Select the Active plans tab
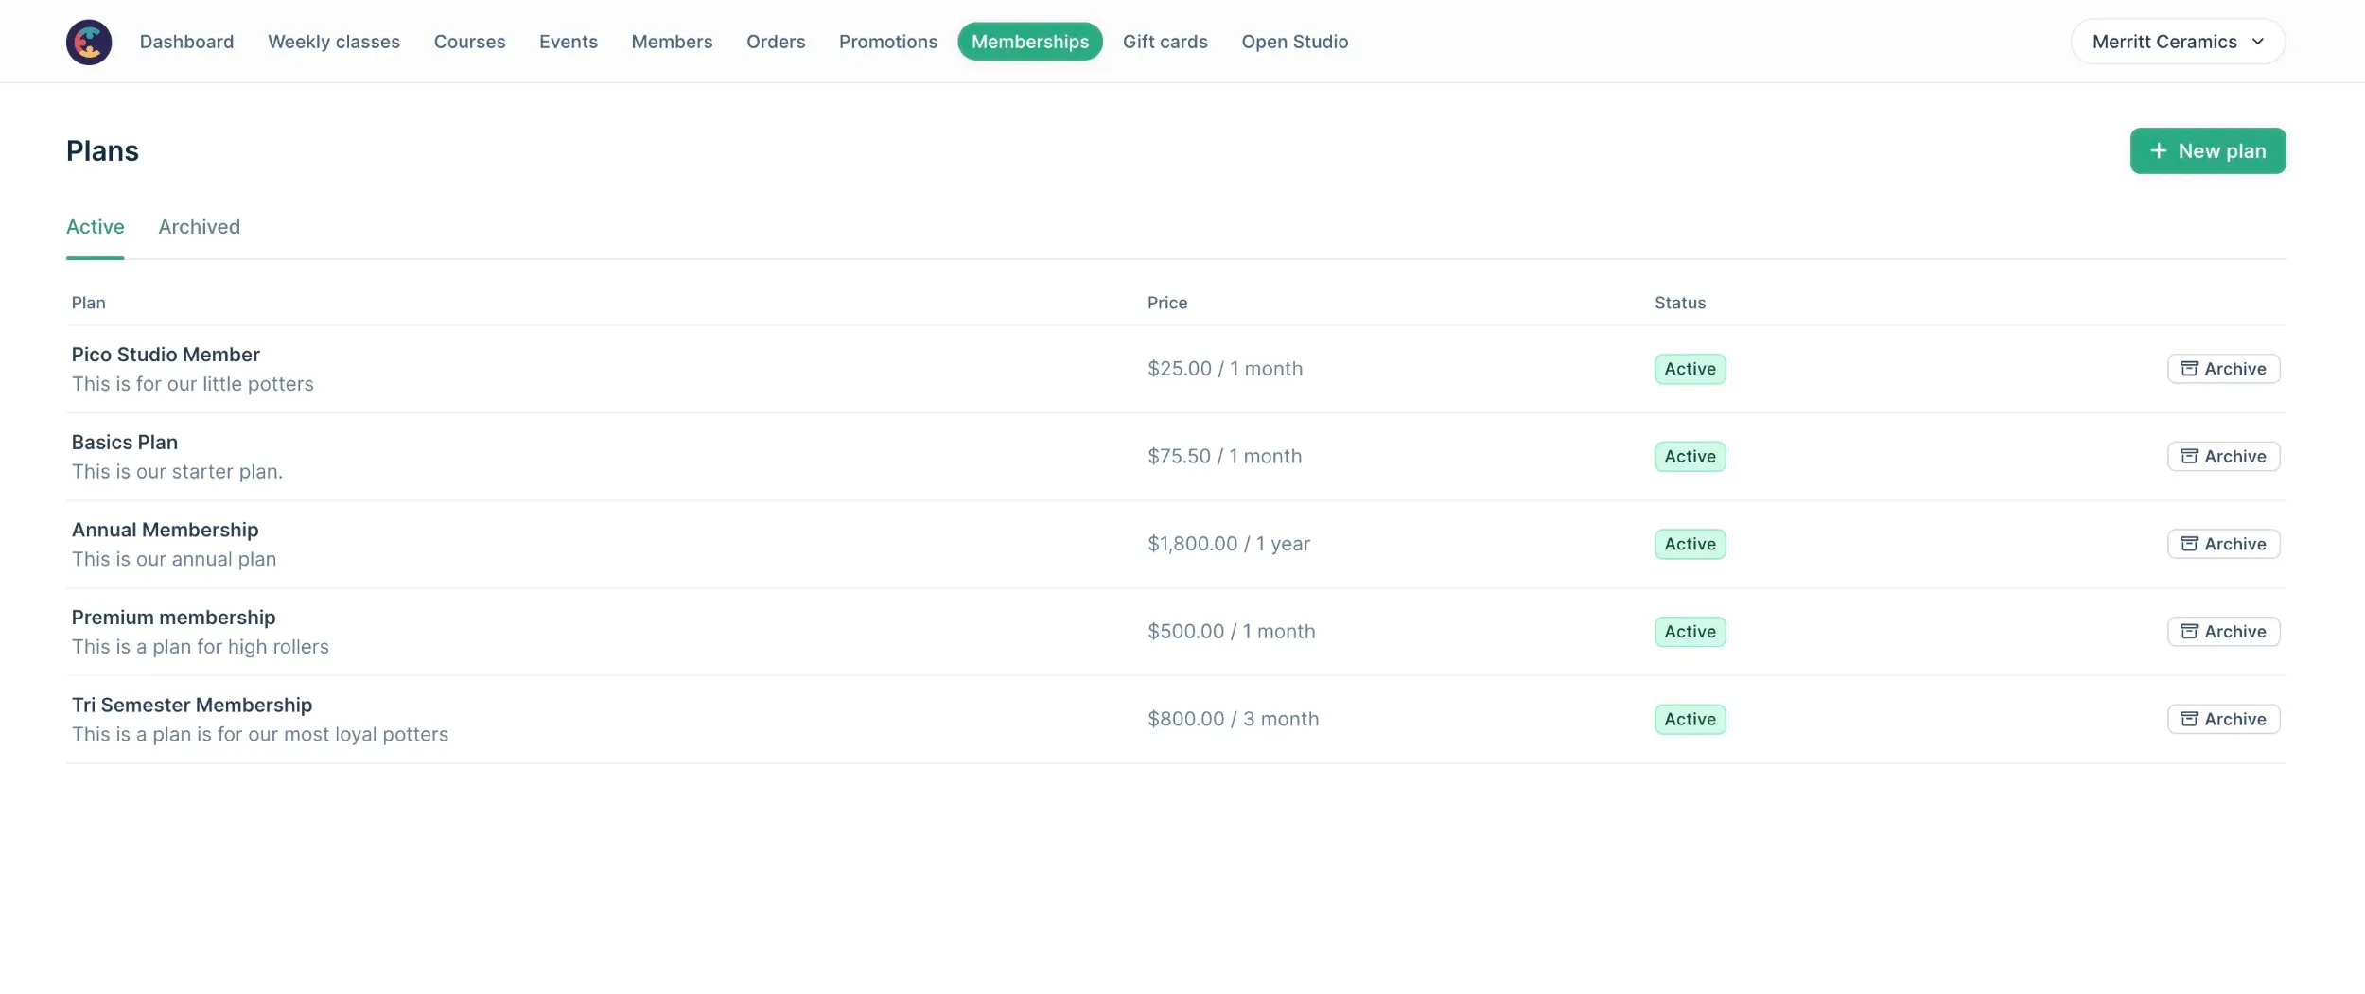The image size is (2365, 994). tap(95, 227)
